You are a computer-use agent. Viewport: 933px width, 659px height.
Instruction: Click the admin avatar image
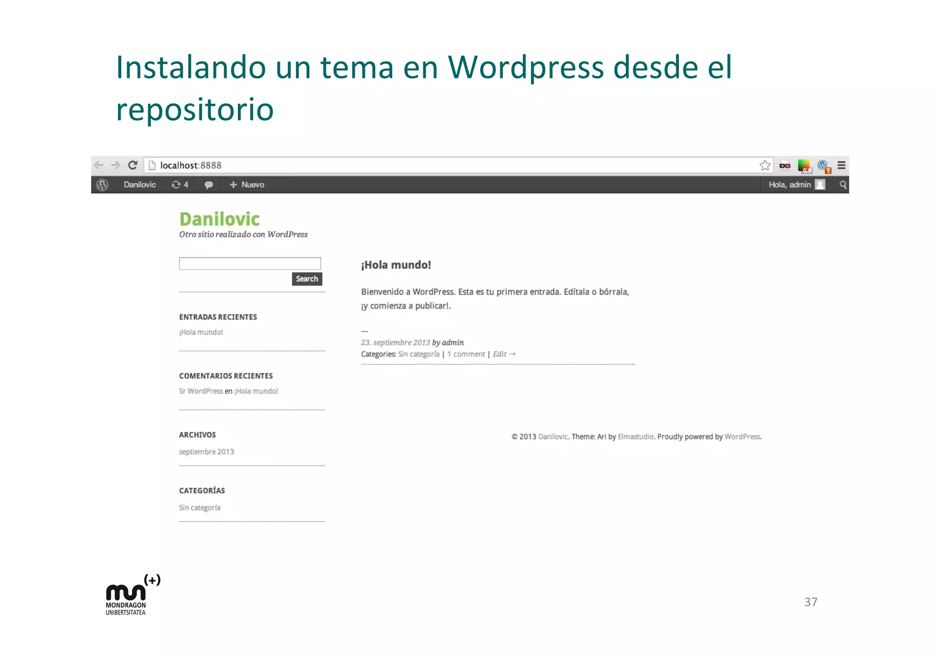tap(820, 184)
